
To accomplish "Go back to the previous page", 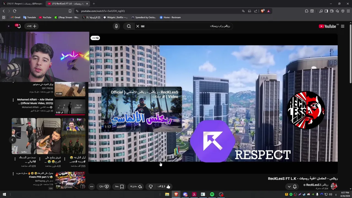I will 4,11.
